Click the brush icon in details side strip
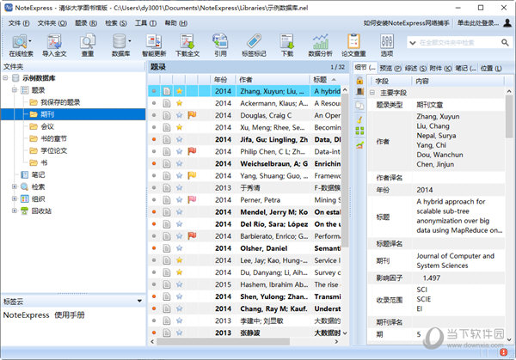 pyautogui.click(x=359, y=119)
